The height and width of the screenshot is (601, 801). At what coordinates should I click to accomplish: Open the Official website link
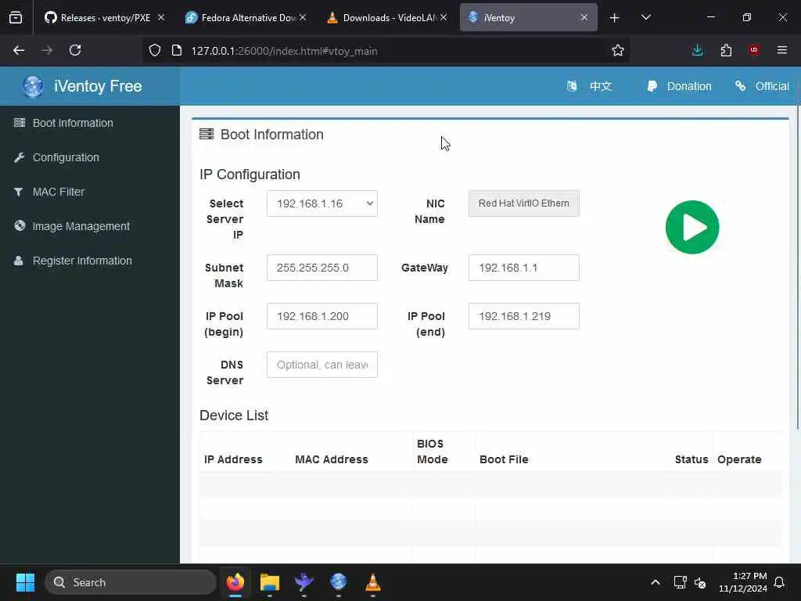[x=772, y=86]
